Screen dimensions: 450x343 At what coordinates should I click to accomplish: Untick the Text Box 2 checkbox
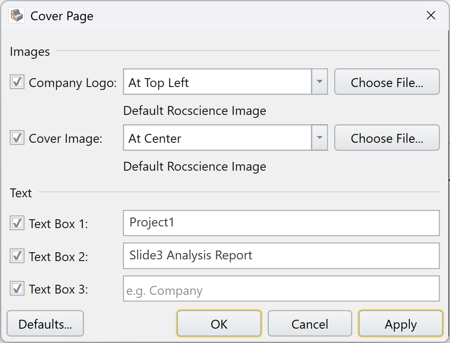(x=17, y=256)
